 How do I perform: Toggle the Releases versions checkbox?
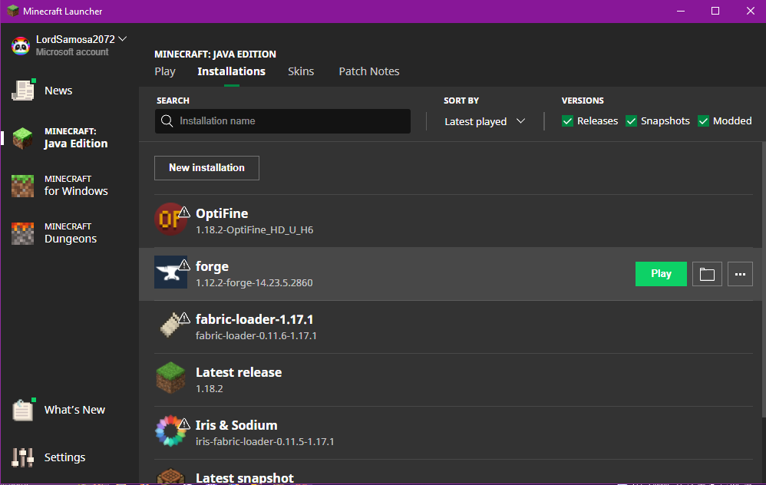pos(567,121)
